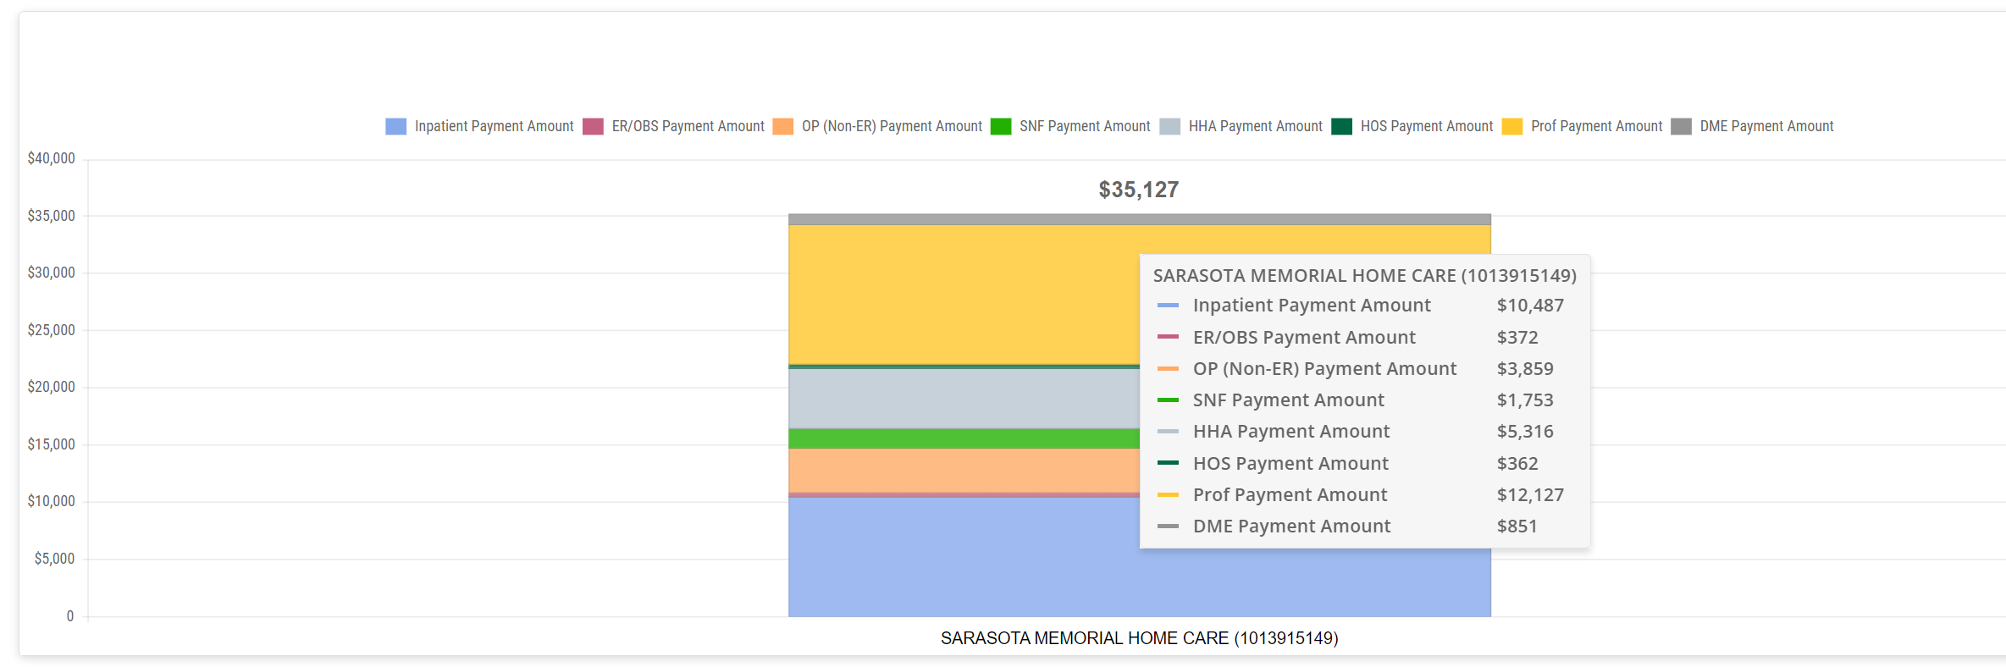Click tooltip value $851
Screen dimensions: 2006x667
[x=1517, y=526]
